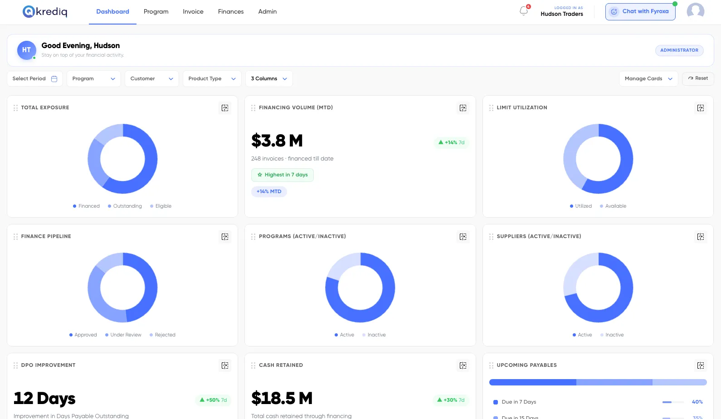Toggle the Utilized legend item

coord(580,206)
